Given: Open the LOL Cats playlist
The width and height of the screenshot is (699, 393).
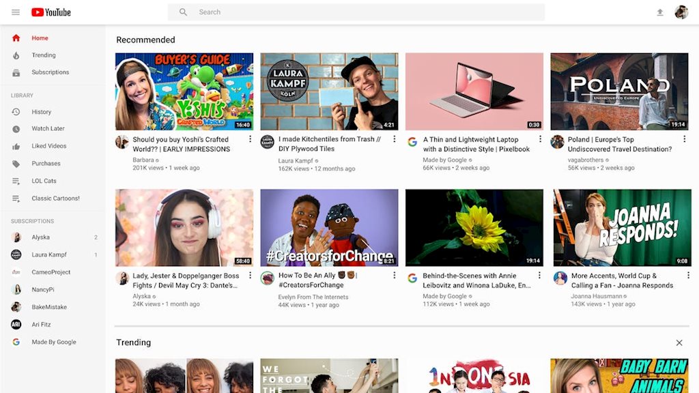Looking at the screenshot, I should [44, 181].
